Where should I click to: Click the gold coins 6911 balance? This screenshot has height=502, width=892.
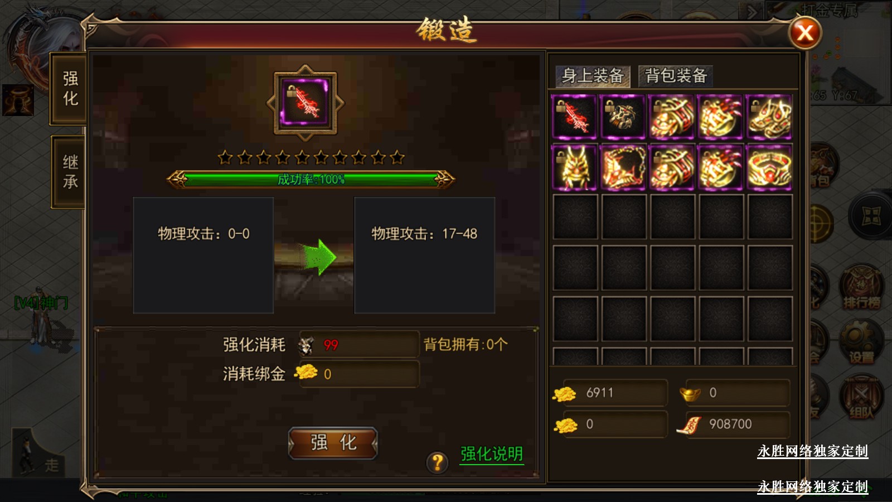[610, 393]
